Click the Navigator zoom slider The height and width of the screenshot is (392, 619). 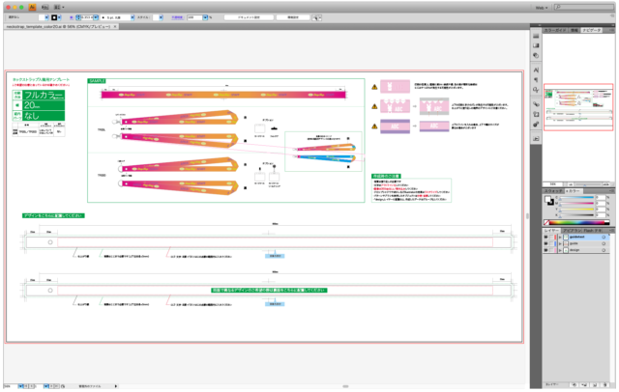(x=587, y=184)
